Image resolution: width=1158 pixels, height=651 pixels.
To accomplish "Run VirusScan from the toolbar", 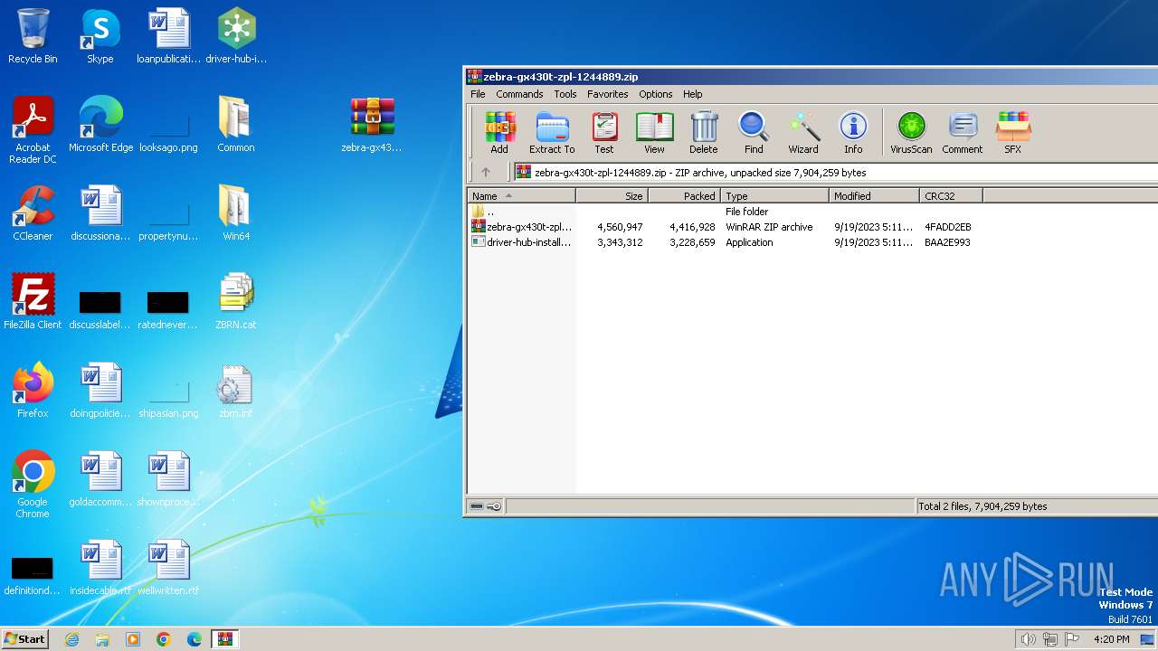I will [911, 133].
